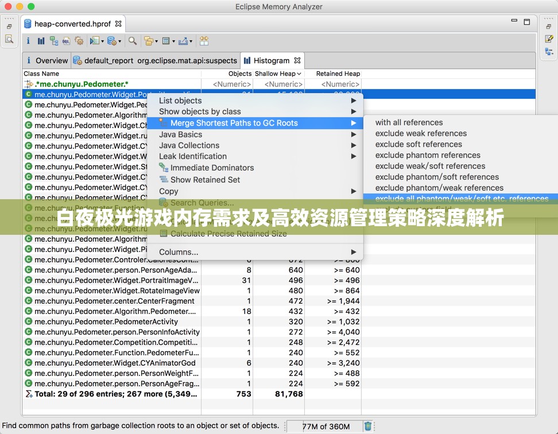
Task: Open the List objects submenu
Action: click(x=255, y=100)
